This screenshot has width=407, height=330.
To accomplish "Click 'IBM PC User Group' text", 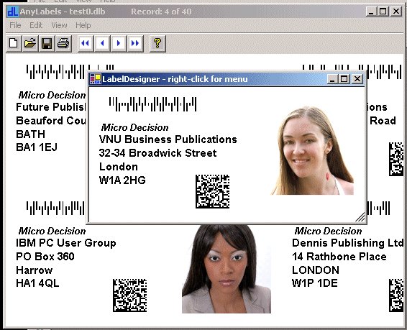I will [x=66, y=243].
